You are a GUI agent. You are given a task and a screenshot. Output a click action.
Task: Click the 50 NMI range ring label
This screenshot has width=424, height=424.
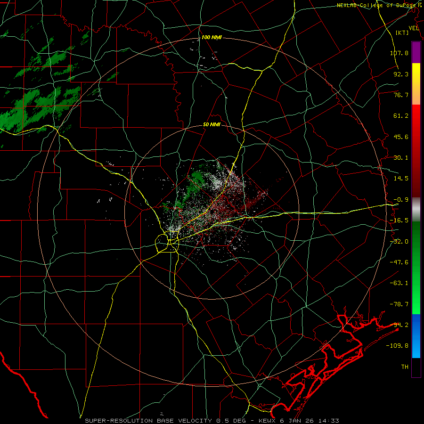click(x=212, y=125)
